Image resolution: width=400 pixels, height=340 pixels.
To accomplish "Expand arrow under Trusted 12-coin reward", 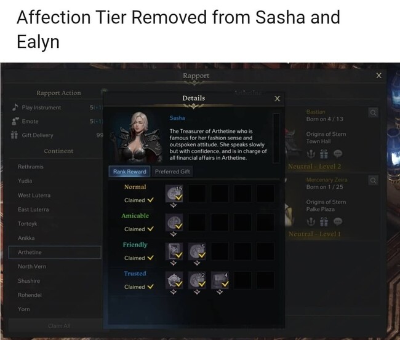I will click(196, 292).
